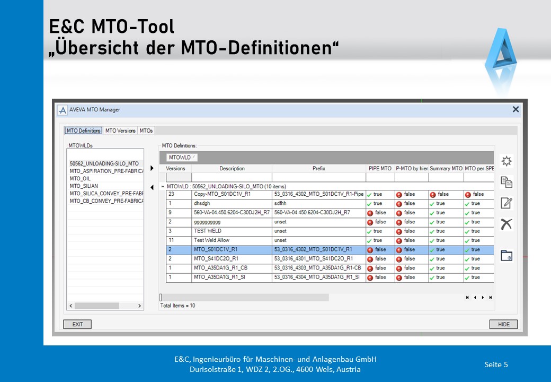Click the right-pointing arrow beside the MTOWLDs list

(x=152, y=168)
